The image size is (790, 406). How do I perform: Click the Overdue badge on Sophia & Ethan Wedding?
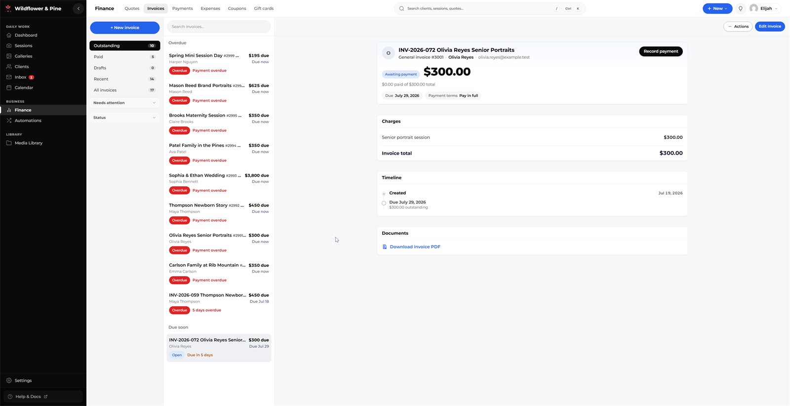[179, 190]
